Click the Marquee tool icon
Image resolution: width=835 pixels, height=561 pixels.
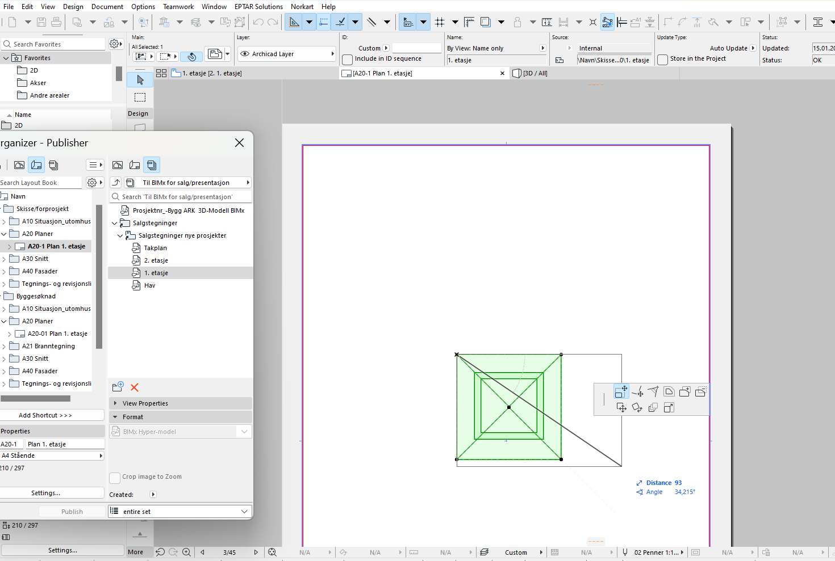[x=140, y=97]
